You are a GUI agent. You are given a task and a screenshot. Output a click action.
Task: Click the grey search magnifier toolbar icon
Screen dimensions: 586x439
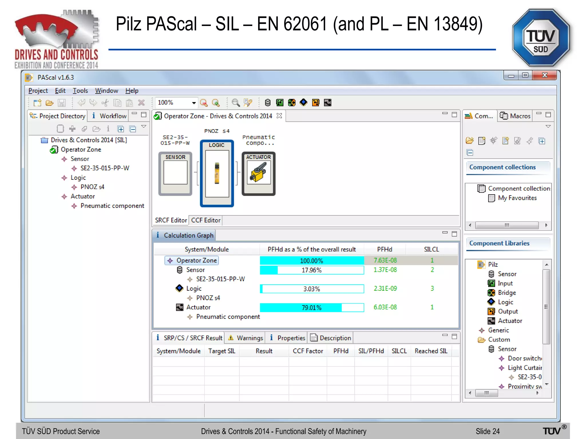235,103
